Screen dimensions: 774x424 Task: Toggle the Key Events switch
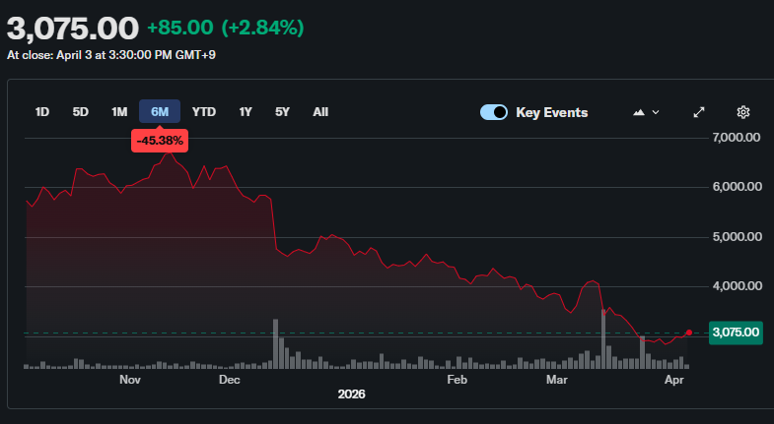point(494,112)
